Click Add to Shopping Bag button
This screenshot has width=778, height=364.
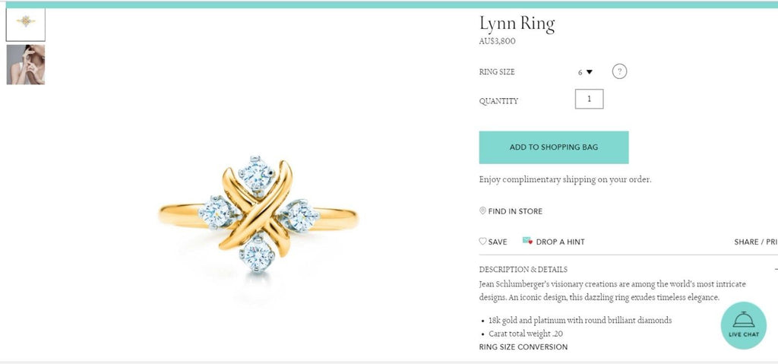(x=554, y=147)
